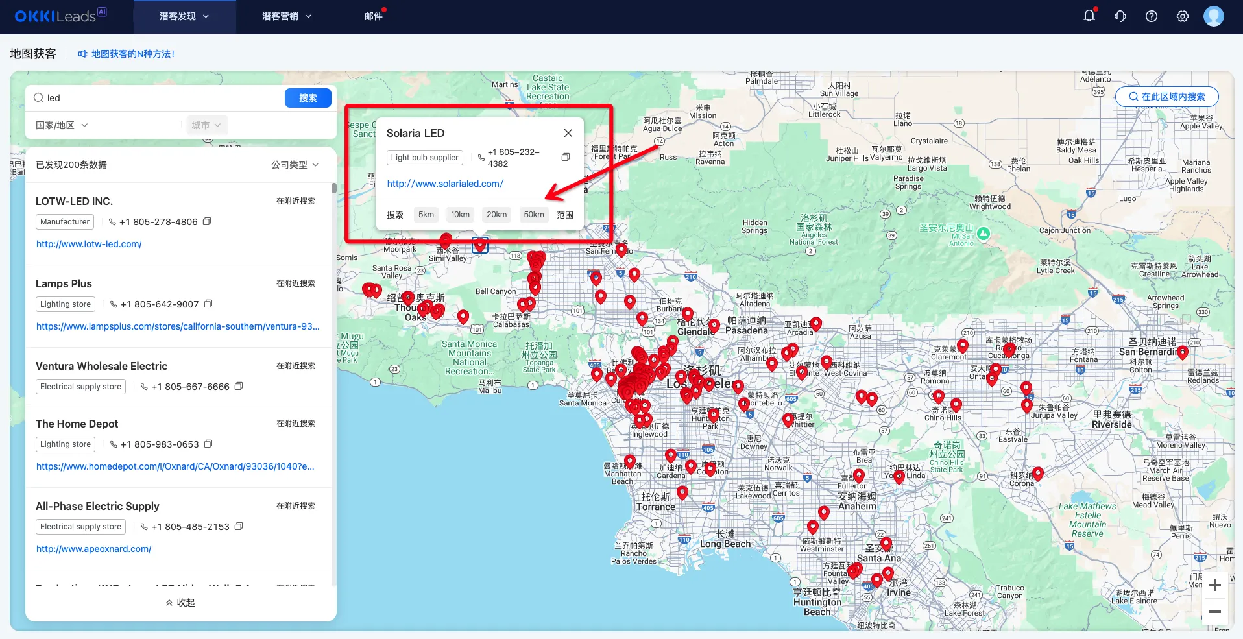Click the Manufacturer tag of LOTW-LED
This screenshot has height=639, width=1243.
pyautogui.click(x=65, y=222)
